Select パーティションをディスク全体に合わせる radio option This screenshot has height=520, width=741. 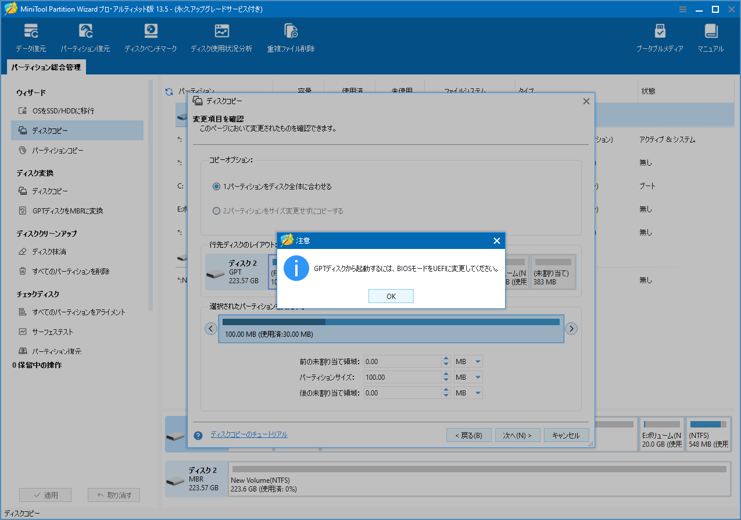coord(217,187)
